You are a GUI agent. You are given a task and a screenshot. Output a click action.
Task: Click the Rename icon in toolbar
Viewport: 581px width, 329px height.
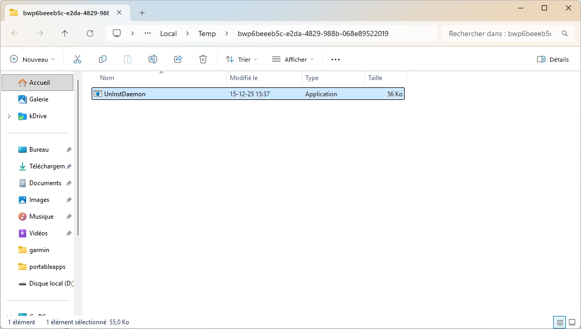click(153, 60)
